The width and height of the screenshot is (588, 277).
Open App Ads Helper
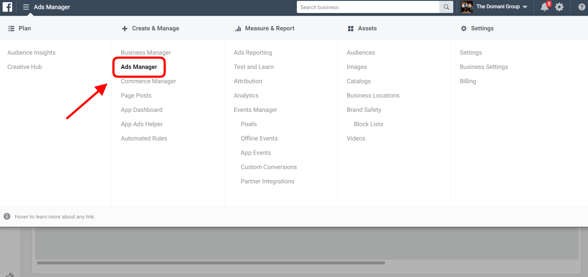pyautogui.click(x=142, y=124)
